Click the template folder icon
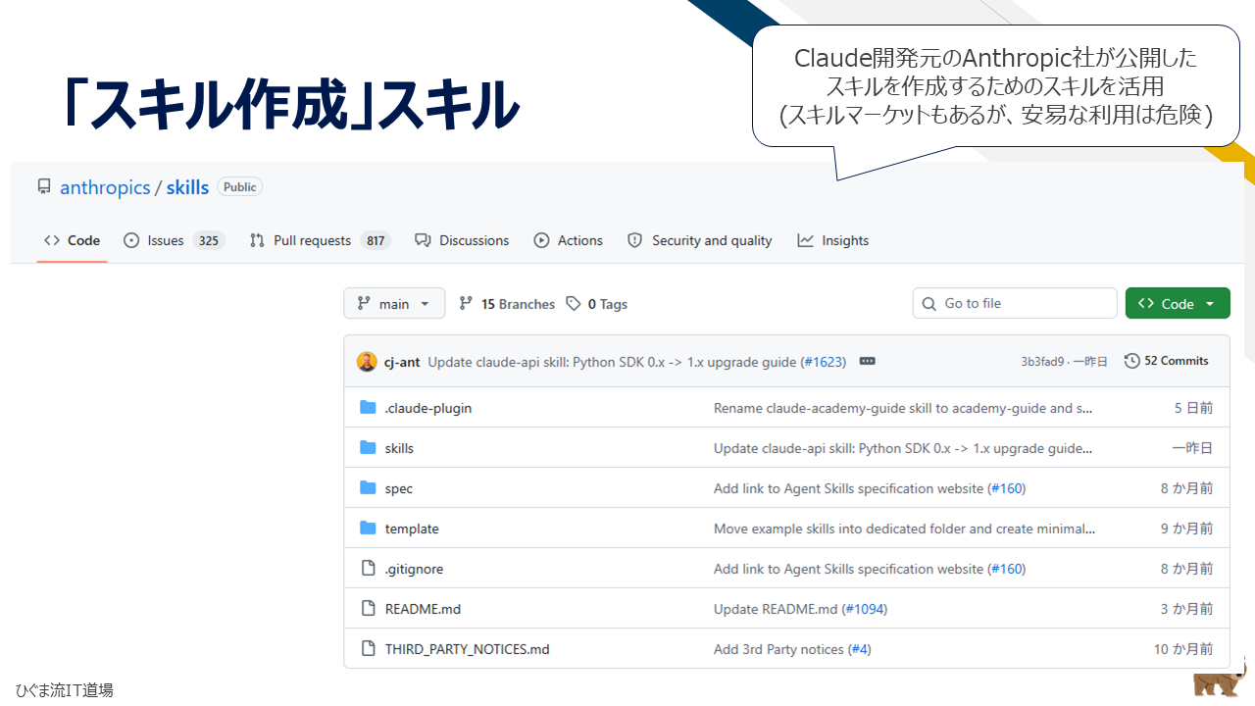The width and height of the screenshot is (1255, 706). 368,529
